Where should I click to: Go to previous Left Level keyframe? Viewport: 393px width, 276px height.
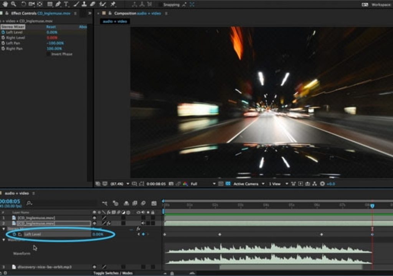point(139,235)
